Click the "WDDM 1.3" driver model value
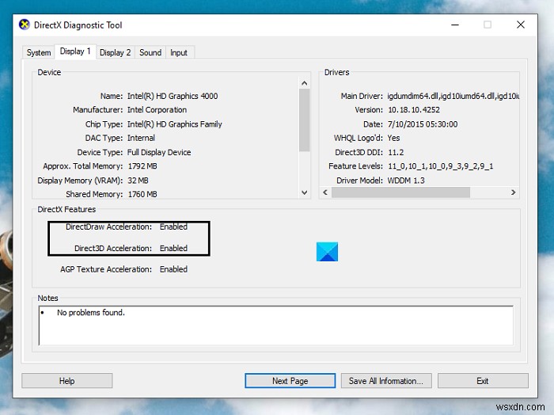Viewport: 554px width, 415px height. [x=406, y=181]
